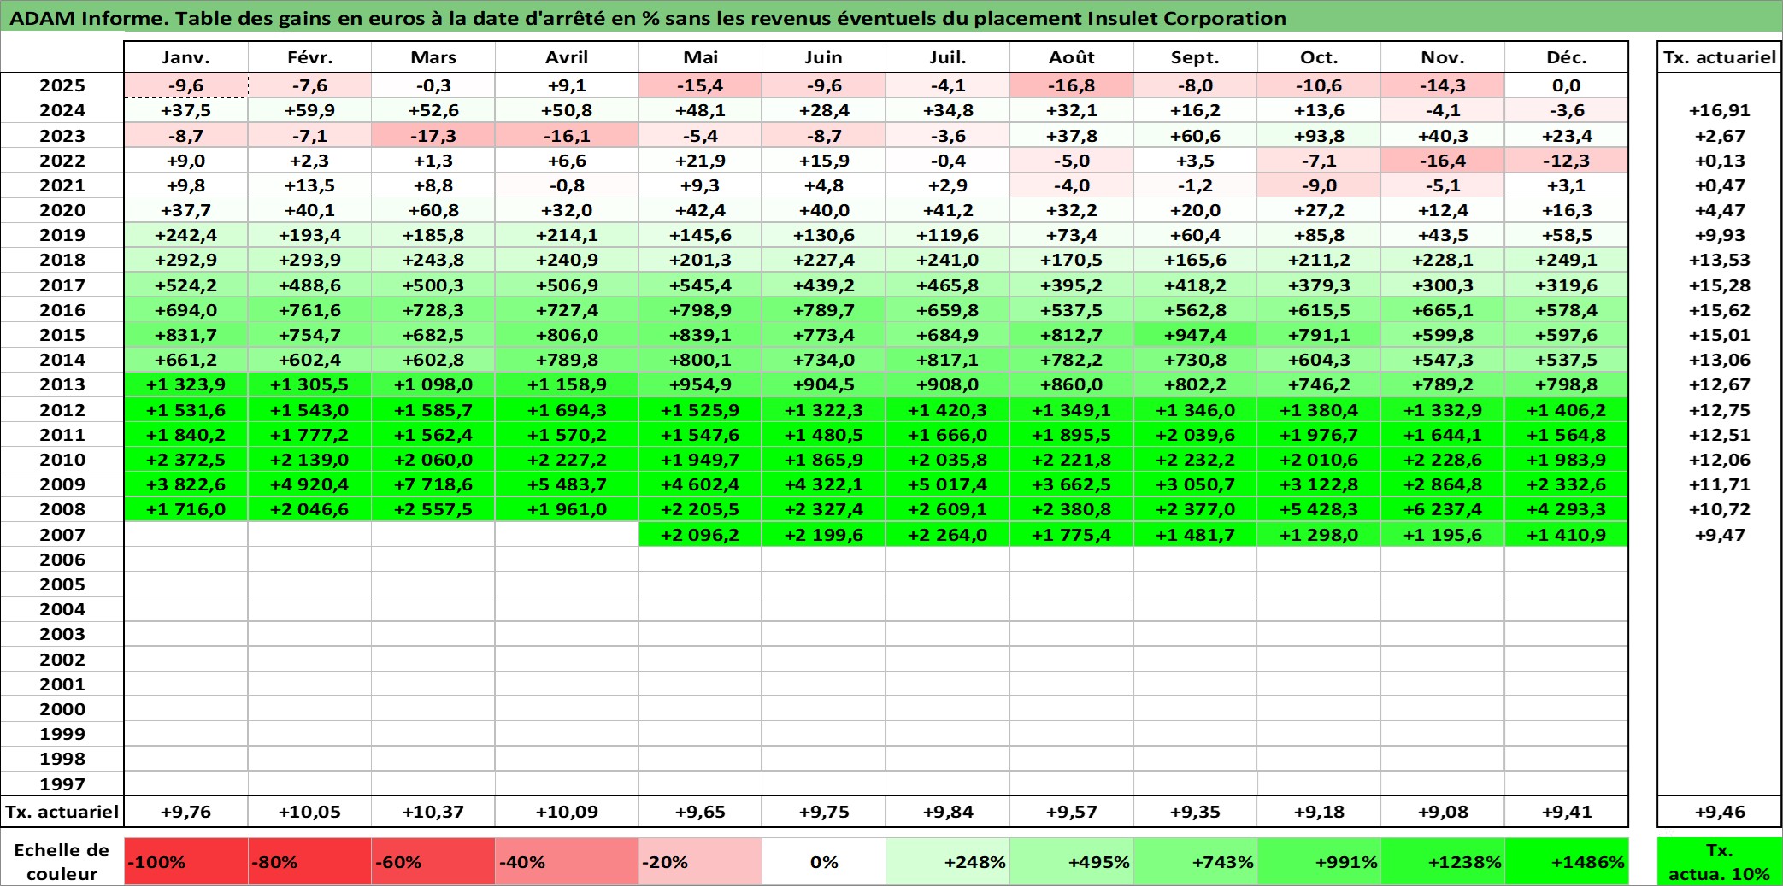Click cell -17,3 in the 2023 row

pos(433,136)
